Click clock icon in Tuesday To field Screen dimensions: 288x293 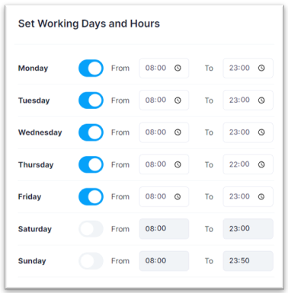click(261, 100)
